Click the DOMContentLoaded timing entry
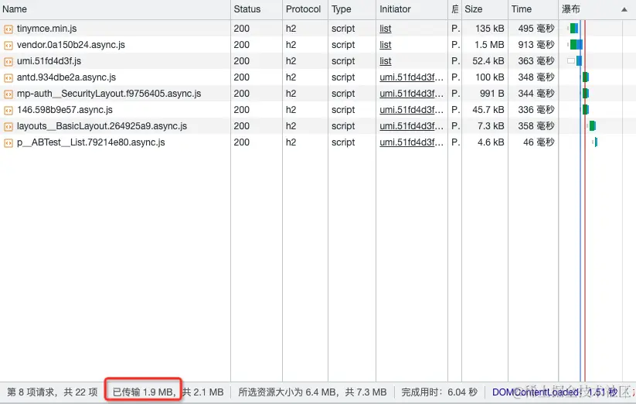The width and height of the screenshot is (636, 404). (555, 392)
